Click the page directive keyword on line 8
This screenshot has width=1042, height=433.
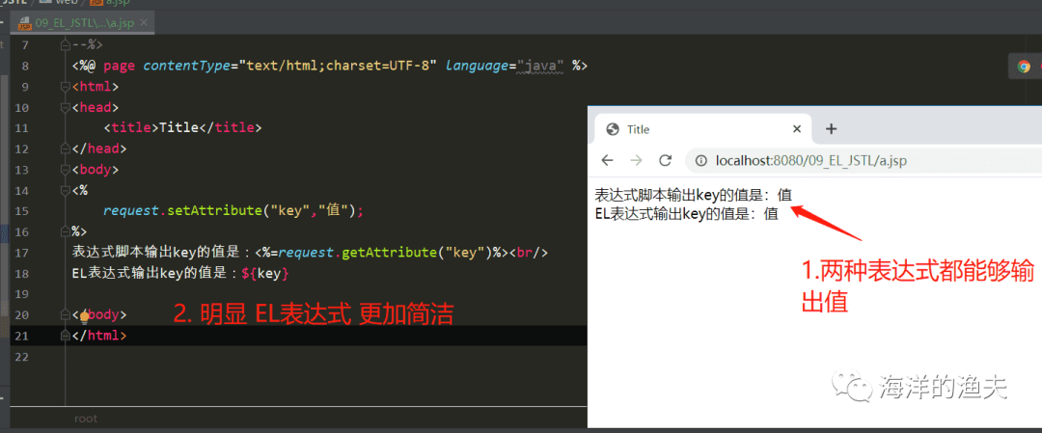tap(120, 66)
